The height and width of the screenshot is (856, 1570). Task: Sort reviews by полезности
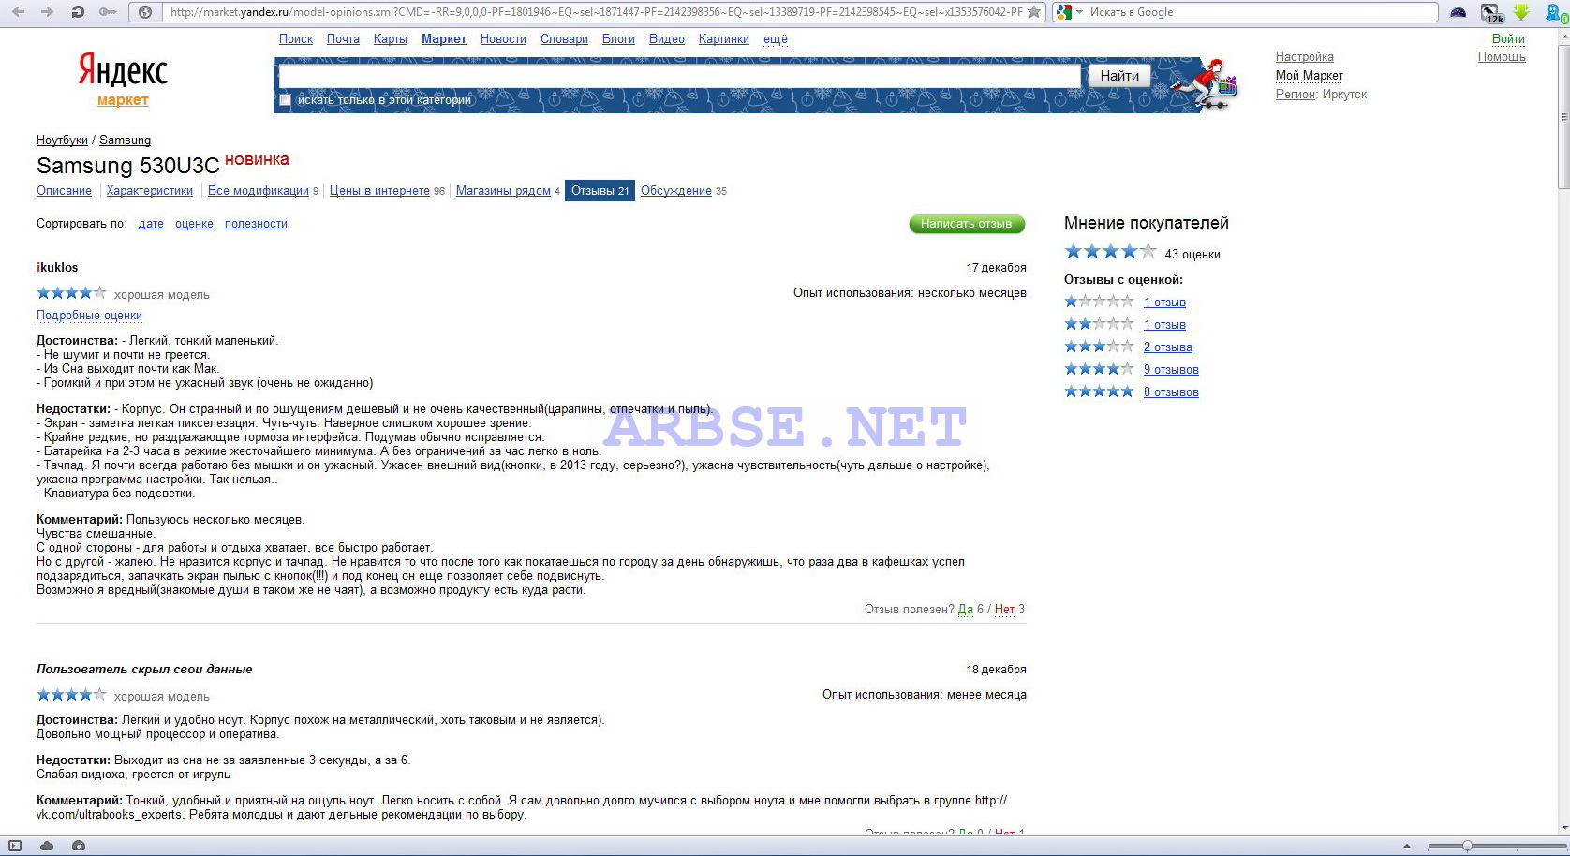(256, 224)
